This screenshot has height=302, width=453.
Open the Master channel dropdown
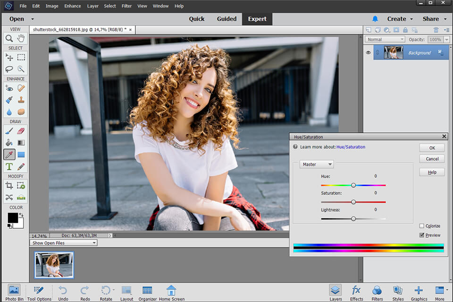click(316, 164)
